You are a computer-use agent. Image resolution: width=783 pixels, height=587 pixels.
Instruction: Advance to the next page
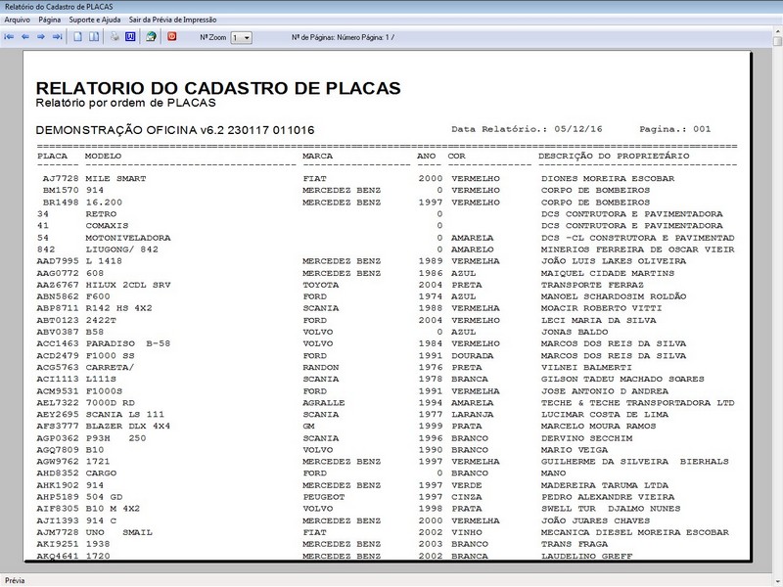[39, 36]
